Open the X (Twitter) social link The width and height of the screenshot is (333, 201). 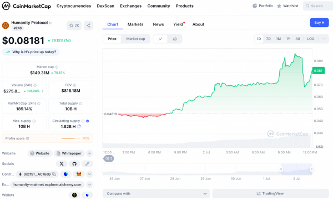(x=62, y=164)
